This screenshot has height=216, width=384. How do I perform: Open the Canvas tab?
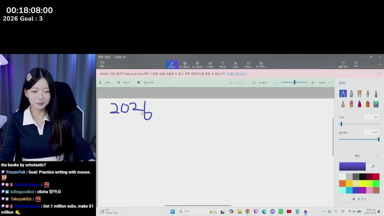248,64
